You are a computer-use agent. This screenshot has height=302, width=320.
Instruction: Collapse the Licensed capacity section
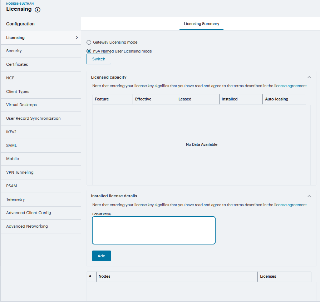pos(309,77)
